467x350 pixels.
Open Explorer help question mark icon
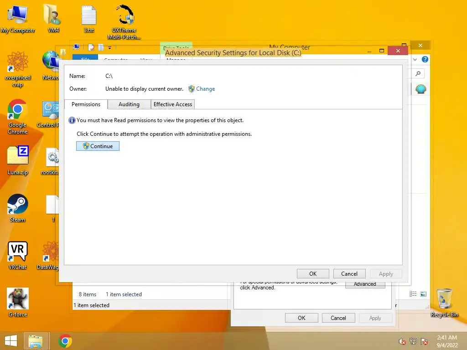(425, 59)
